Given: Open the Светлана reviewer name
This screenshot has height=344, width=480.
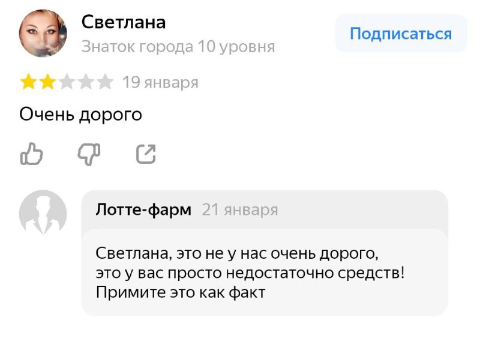Looking at the screenshot, I should (124, 22).
